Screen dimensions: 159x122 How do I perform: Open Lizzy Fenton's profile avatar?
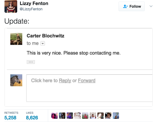[x=11, y=6]
